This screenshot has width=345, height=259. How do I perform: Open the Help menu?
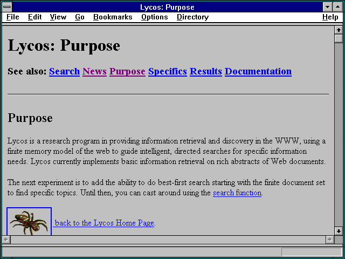click(x=330, y=17)
